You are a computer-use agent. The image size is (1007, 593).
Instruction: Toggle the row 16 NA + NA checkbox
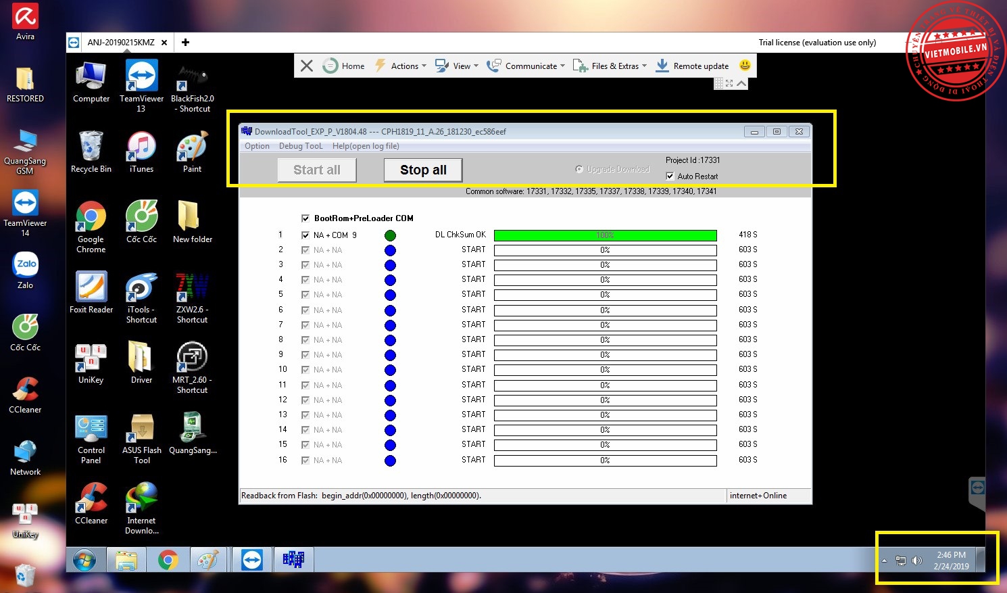point(305,460)
